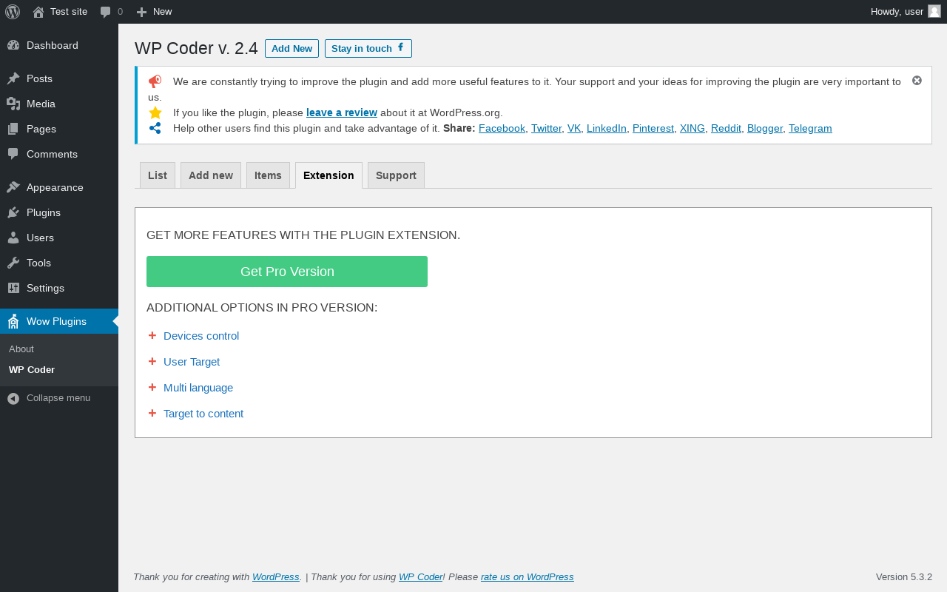This screenshot has height=592, width=947.
Task: Click the Settings sliders icon
Action: point(13,288)
